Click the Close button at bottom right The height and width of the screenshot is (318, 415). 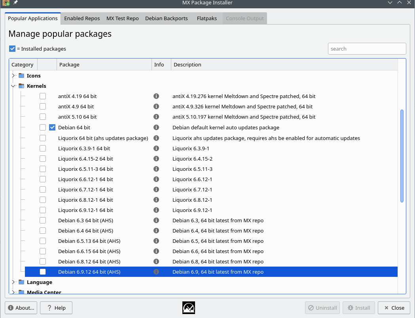point(394,308)
